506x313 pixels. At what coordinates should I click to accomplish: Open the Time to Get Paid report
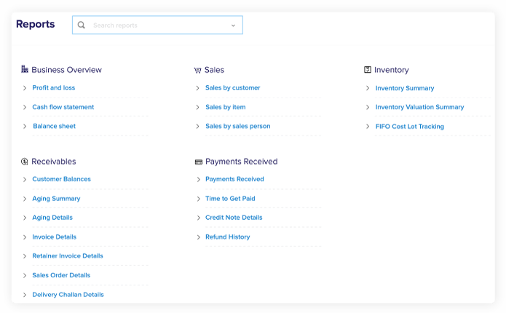coord(230,199)
